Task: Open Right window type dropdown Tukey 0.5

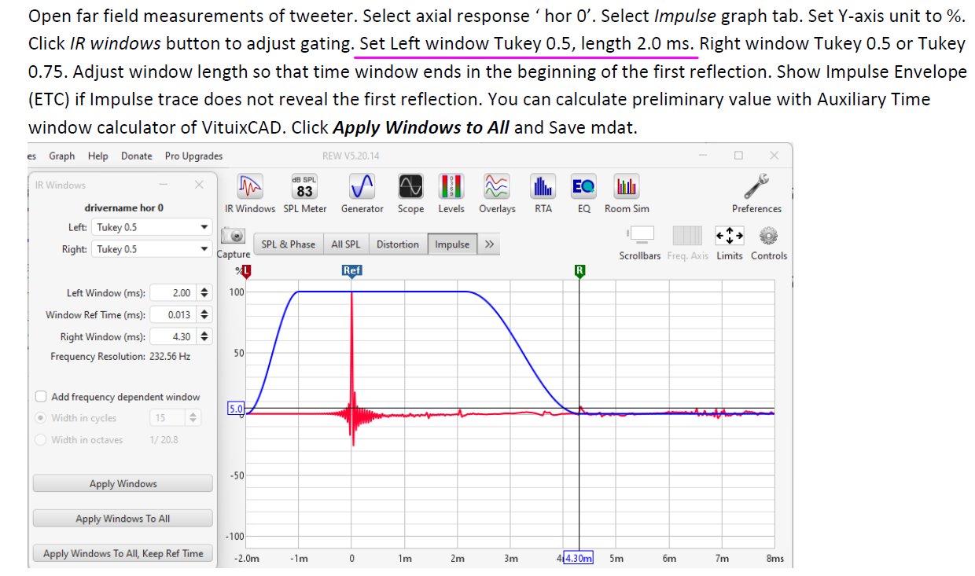Action: (x=153, y=249)
